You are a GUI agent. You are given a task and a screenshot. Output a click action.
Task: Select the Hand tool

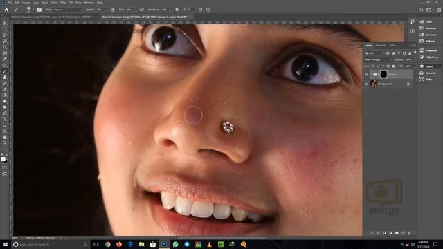coord(5,137)
